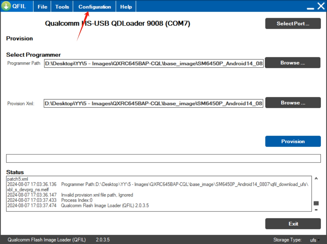Screen dimensions: 327x244
Task: Click the SelectPort button
Action: point(293,24)
